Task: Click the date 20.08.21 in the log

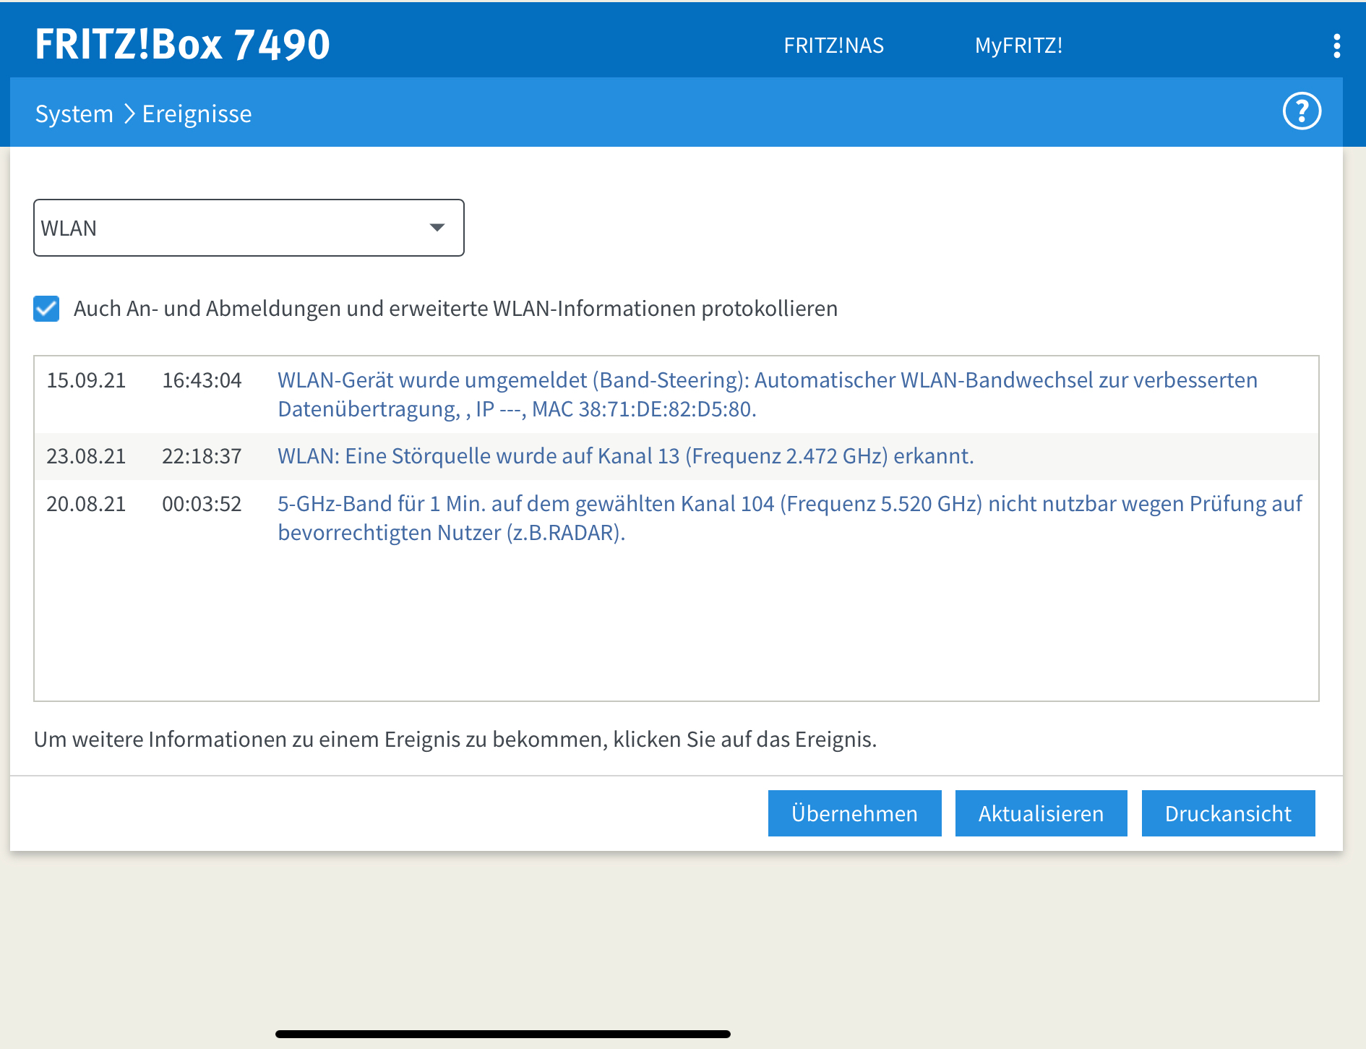Action: (86, 504)
